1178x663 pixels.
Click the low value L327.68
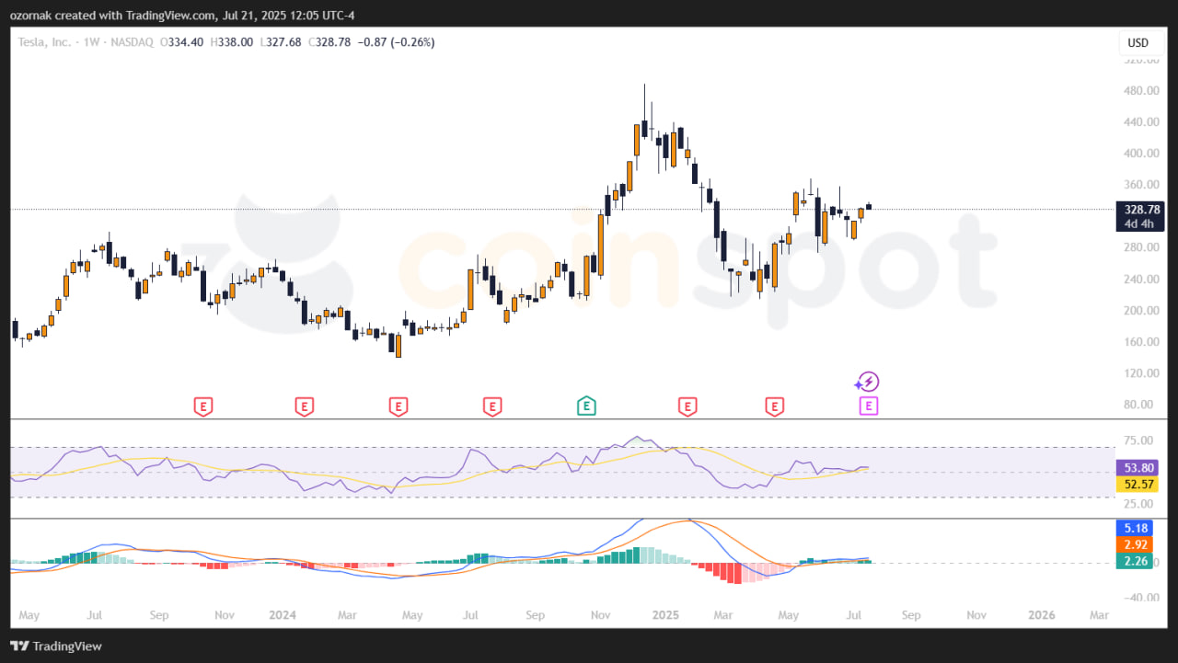point(280,42)
